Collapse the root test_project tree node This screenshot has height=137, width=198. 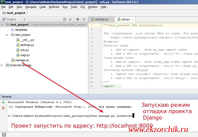(x=2, y=25)
